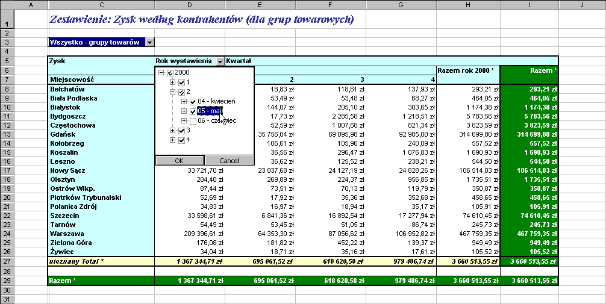This screenshot has height=304, width=606.
Task: Check the 06 - czerwiec checkbox
Action: point(193,121)
